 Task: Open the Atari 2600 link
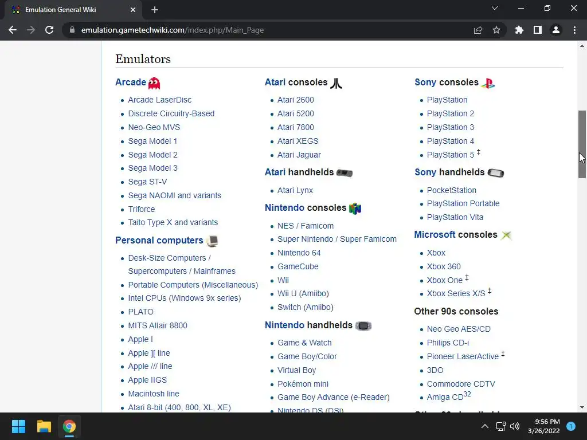[295, 100]
